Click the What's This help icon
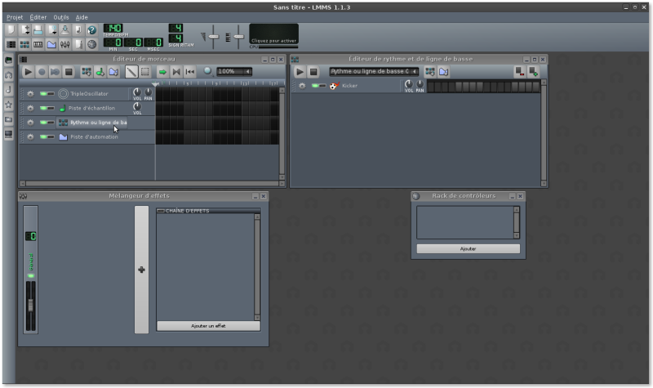Image resolution: width=653 pixels, height=388 pixels. click(91, 29)
